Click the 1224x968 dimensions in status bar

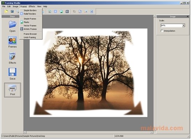pos(119,136)
